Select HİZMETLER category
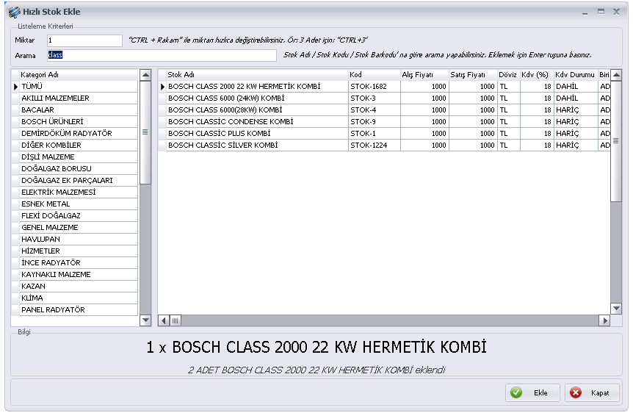The width and height of the screenshot is (633, 413). click(x=79, y=251)
